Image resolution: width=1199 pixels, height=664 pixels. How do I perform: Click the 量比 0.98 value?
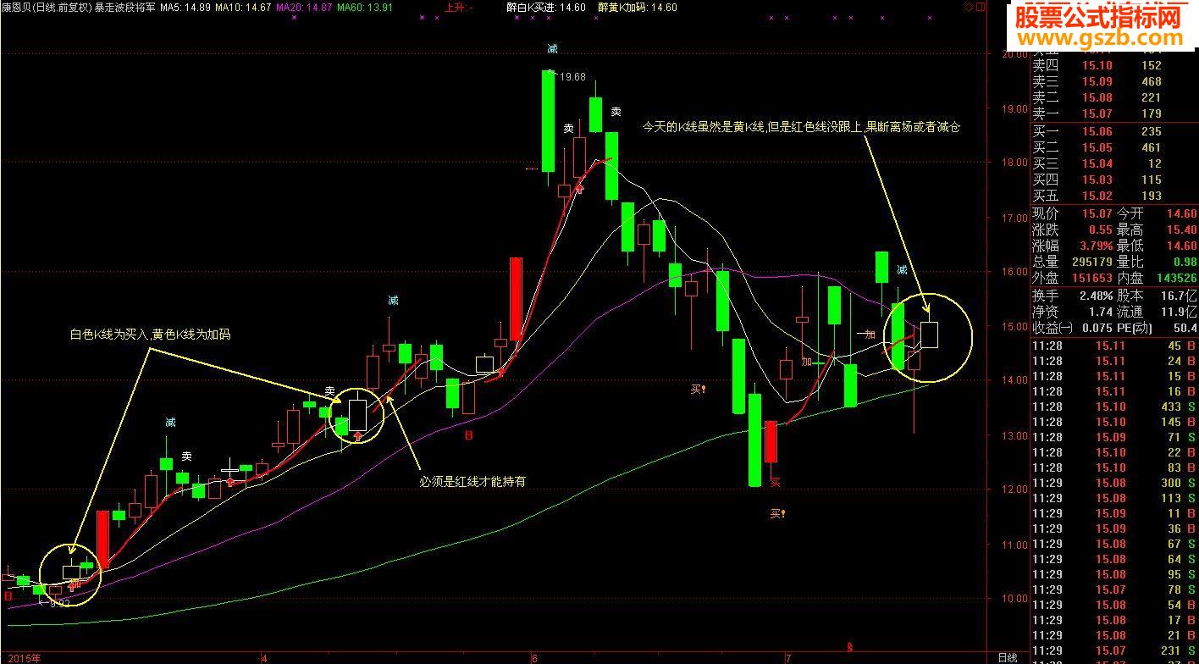tap(1185, 262)
